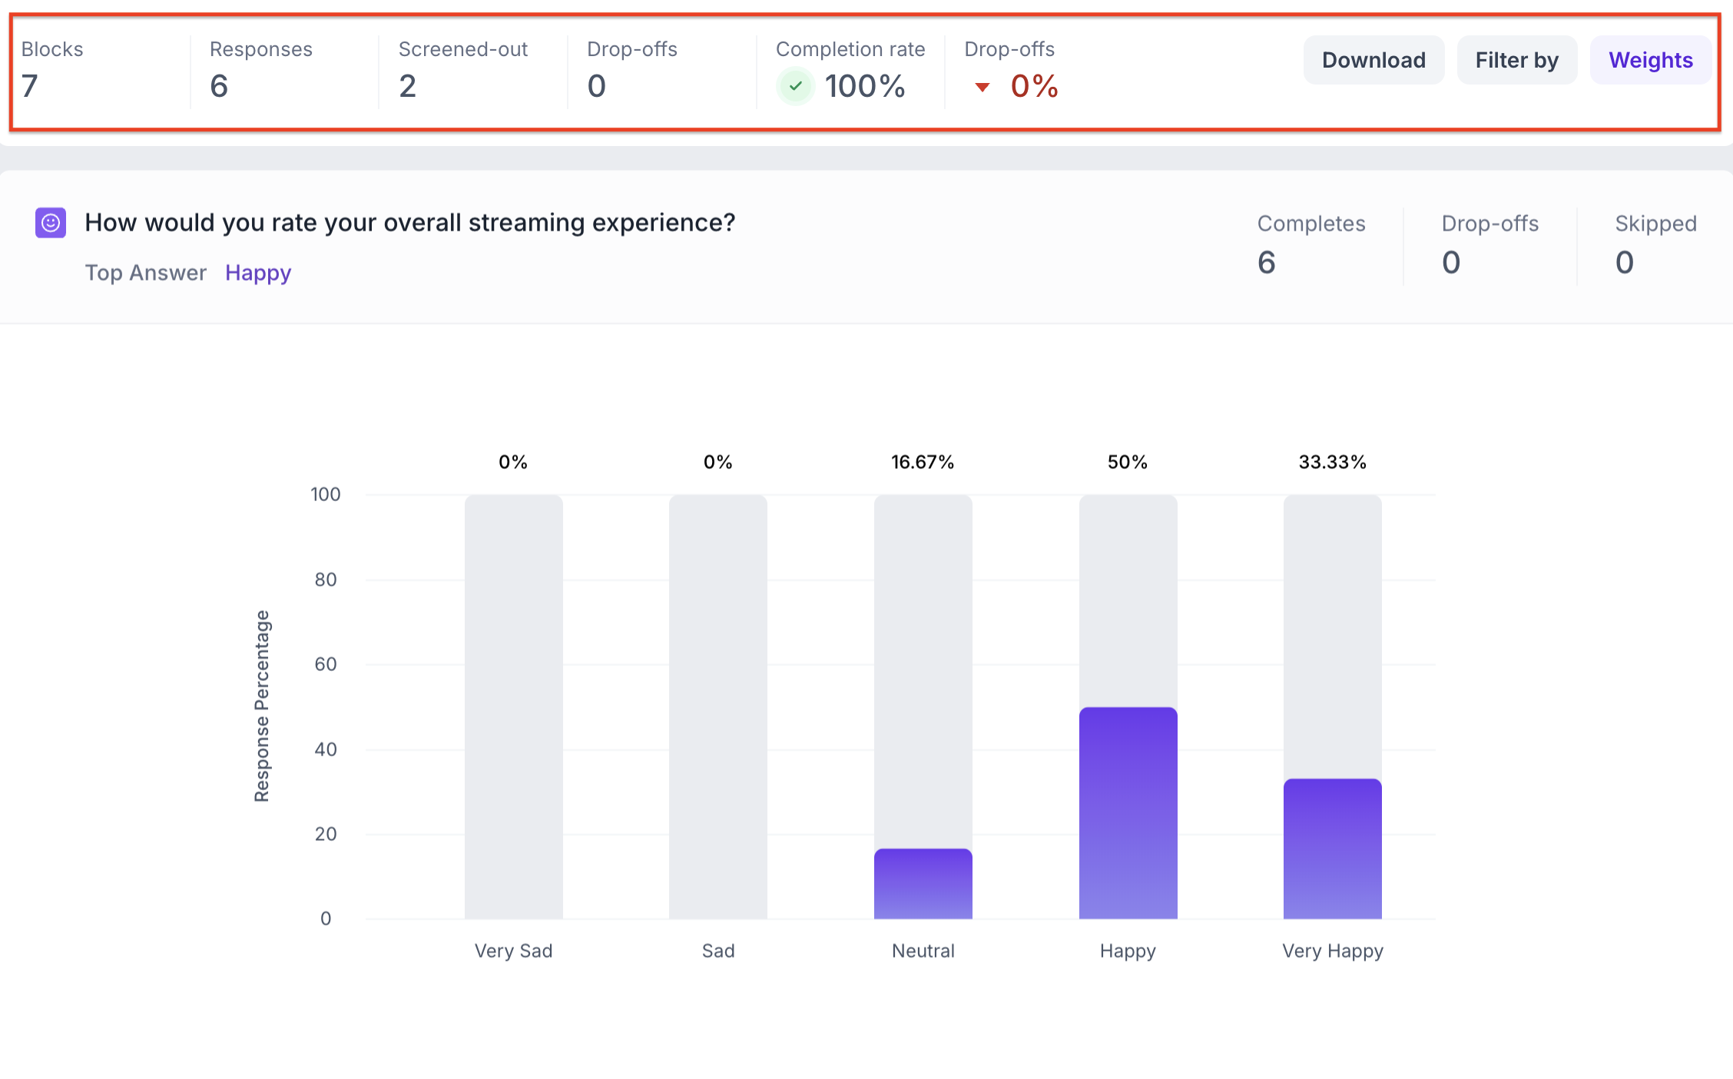Open the Filter by options
This screenshot has width=1733, height=1079.
pyautogui.click(x=1516, y=60)
